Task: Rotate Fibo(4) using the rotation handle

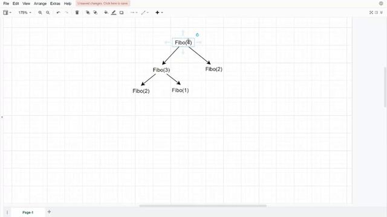Action: click(197, 35)
